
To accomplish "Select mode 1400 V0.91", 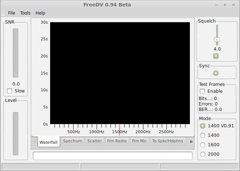I will 203,126.
